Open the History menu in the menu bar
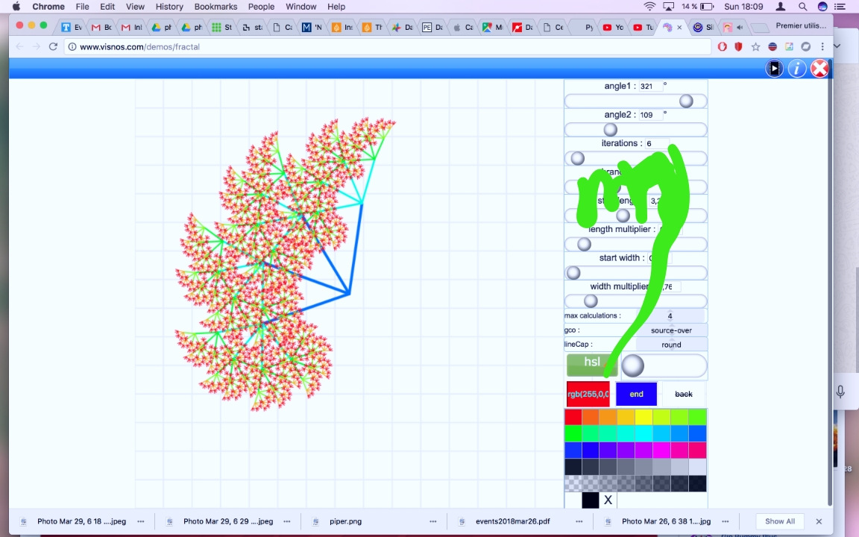Screen dimensions: 859x537 click(169, 7)
